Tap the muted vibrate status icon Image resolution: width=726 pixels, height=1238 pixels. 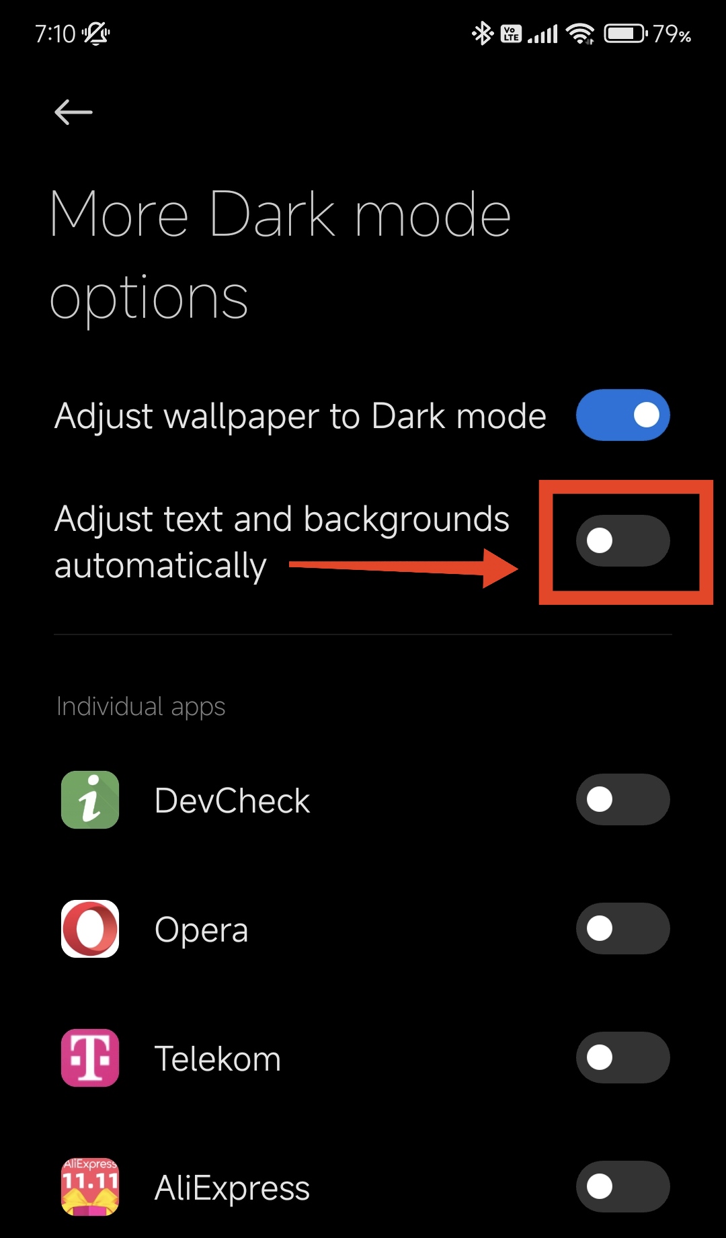[96, 33]
